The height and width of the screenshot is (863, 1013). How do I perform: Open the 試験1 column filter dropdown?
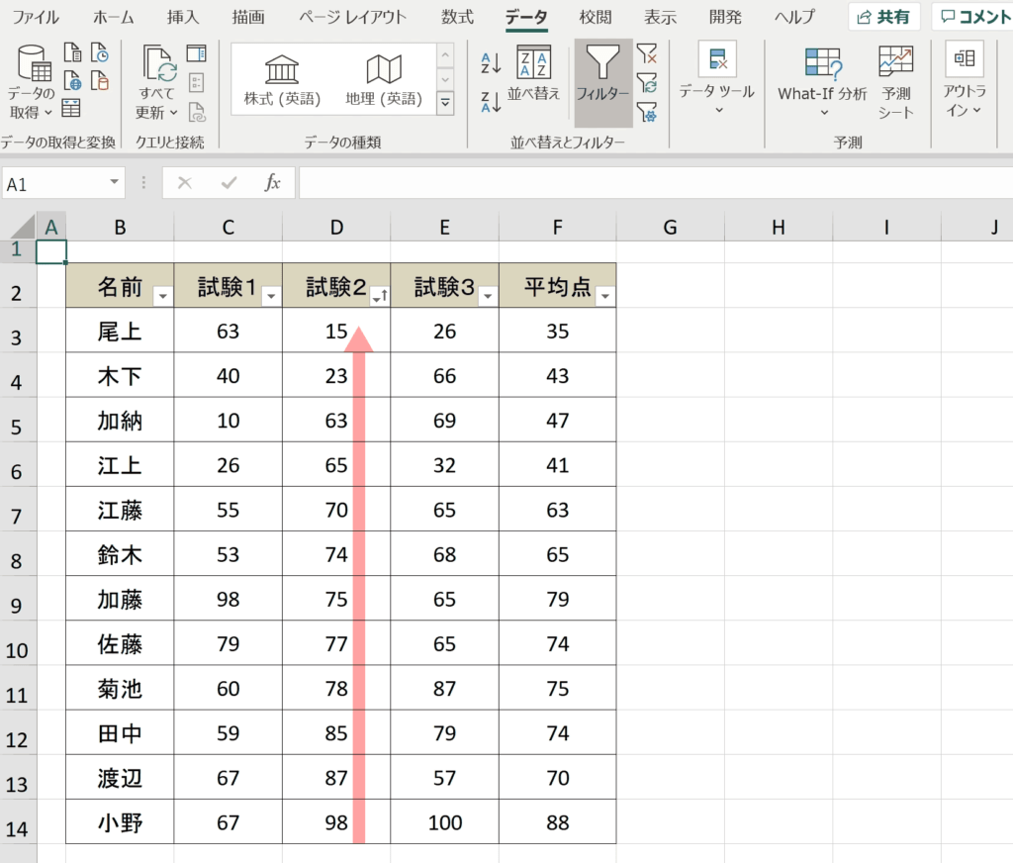pos(271,296)
